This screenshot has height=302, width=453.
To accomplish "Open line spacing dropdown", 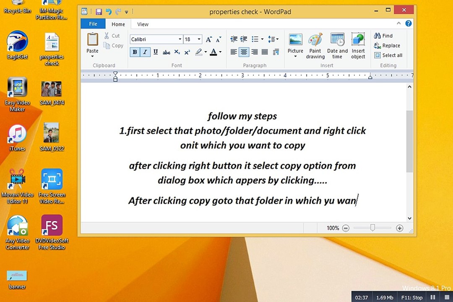I will pyautogui.click(x=273, y=39).
